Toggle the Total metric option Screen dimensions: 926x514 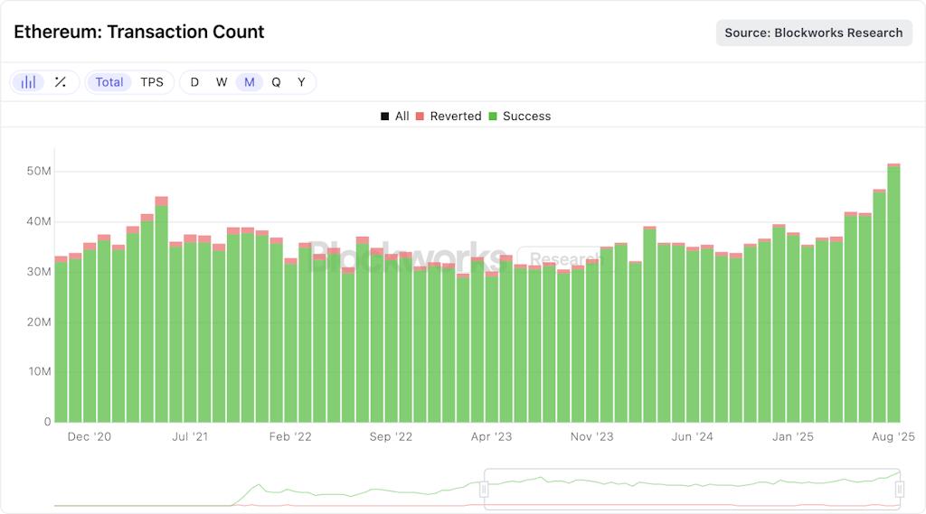tap(109, 82)
